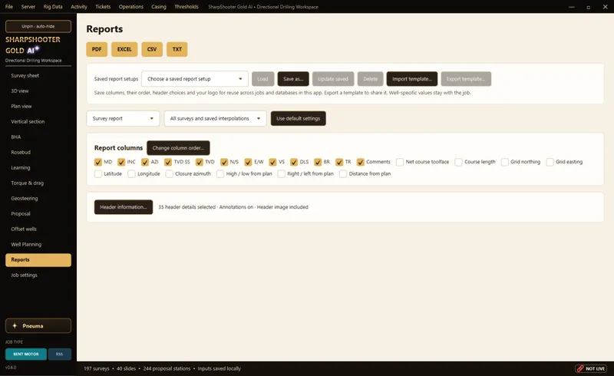Open the Server menu
The height and width of the screenshot is (376, 614).
click(x=28, y=7)
